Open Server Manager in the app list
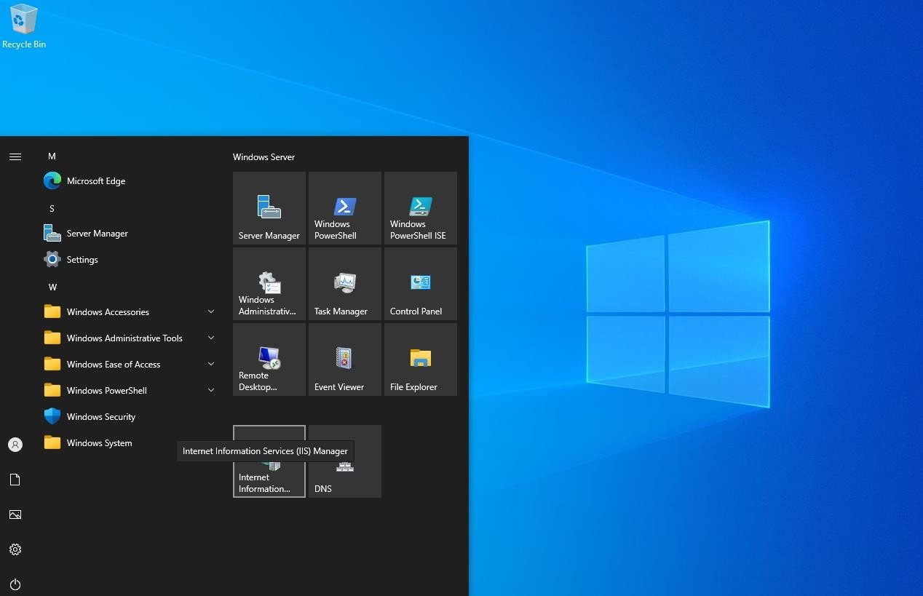Screen dimensions: 923x596 130,234
